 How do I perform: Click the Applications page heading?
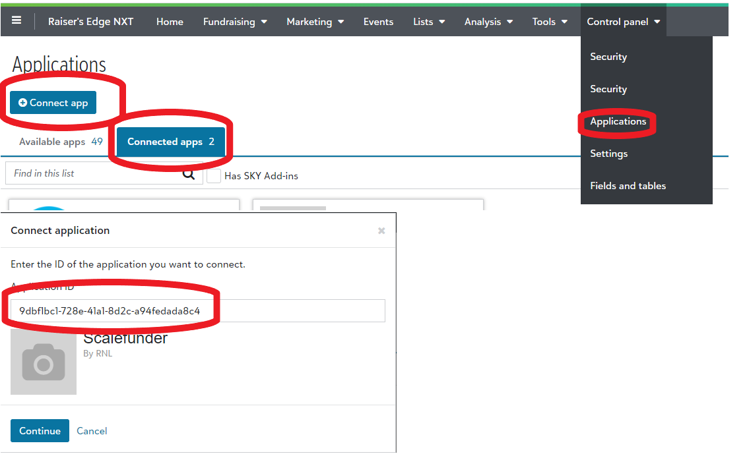click(x=59, y=65)
